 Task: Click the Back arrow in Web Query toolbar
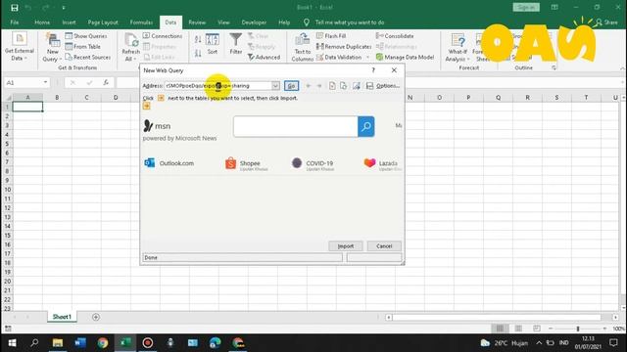pyautogui.click(x=308, y=86)
